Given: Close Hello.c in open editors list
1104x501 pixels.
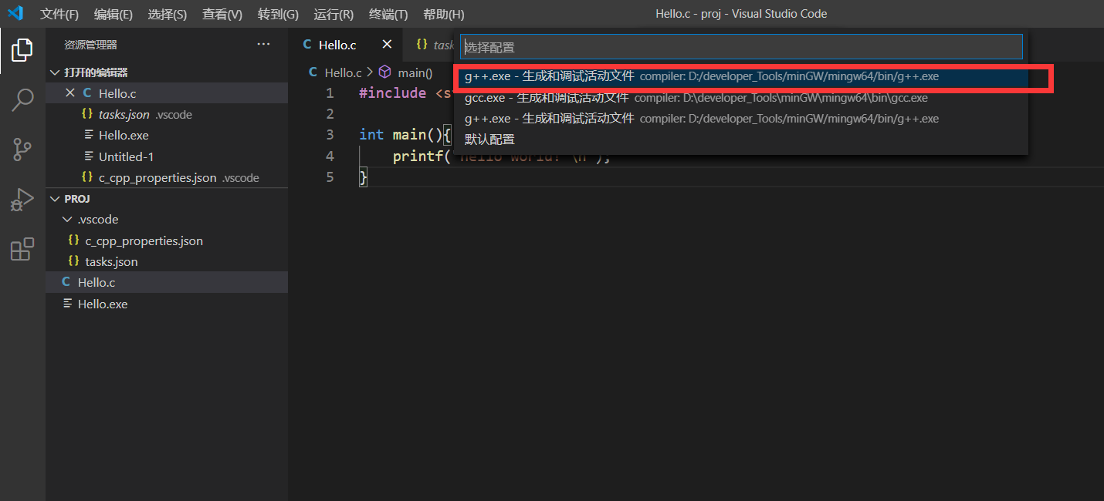Looking at the screenshot, I should tap(70, 93).
